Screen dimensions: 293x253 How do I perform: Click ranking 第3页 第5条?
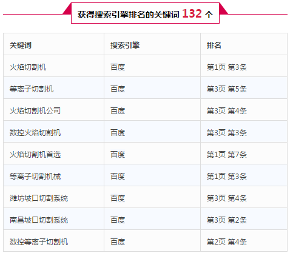point(227,89)
